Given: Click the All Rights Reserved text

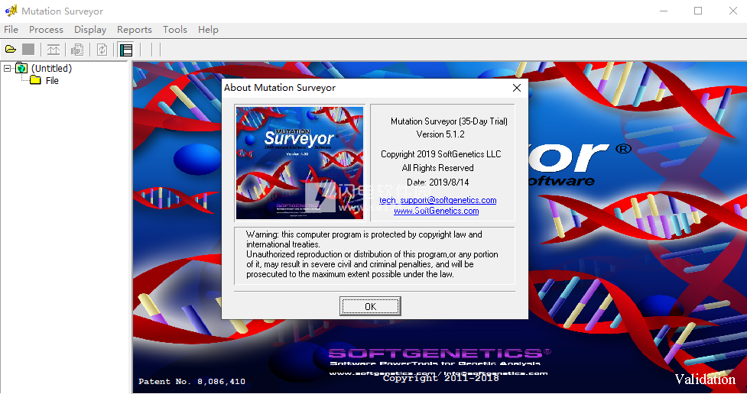Looking at the screenshot, I should [438, 168].
